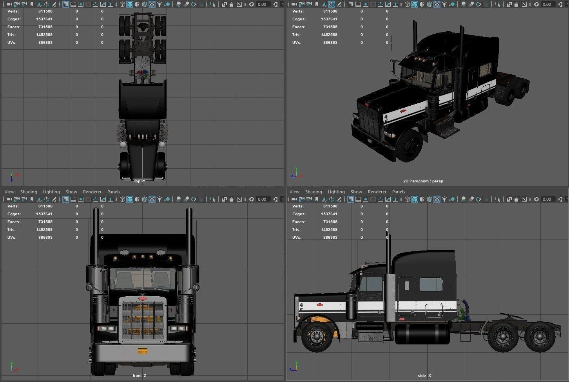Open the View menu in the front panel
The width and height of the screenshot is (569, 382).
(9, 192)
